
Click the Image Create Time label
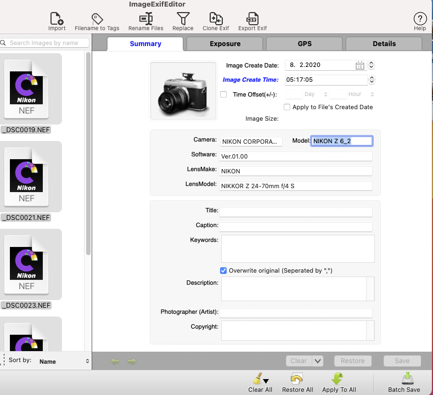coord(250,80)
